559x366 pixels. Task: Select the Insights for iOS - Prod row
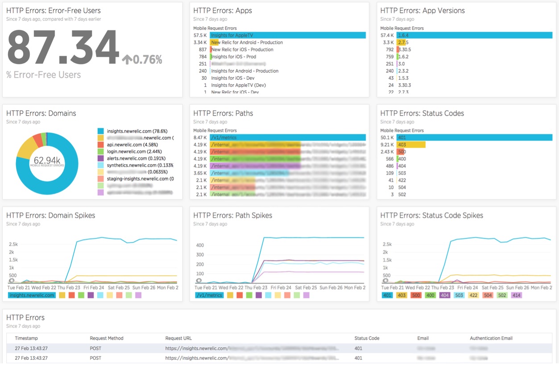click(x=279, y=57)
